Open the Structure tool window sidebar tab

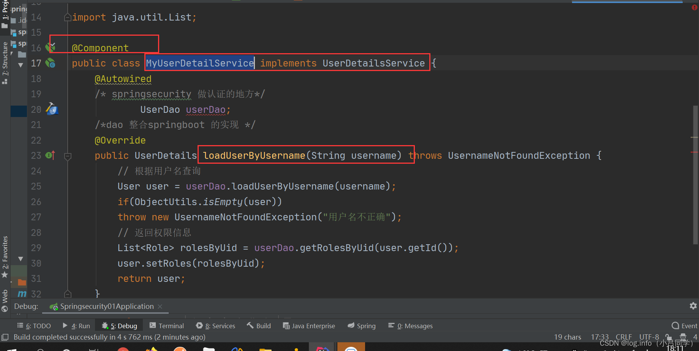(5, 63)
